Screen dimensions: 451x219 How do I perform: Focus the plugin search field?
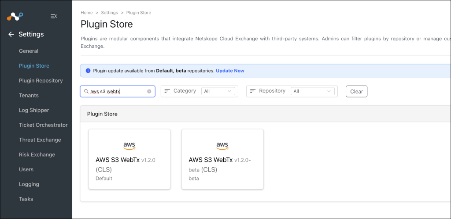click(118, 91)
